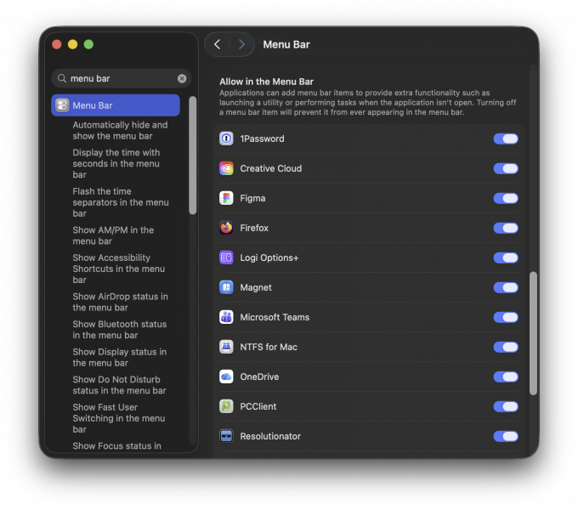Go back with the left chevron

217,44
